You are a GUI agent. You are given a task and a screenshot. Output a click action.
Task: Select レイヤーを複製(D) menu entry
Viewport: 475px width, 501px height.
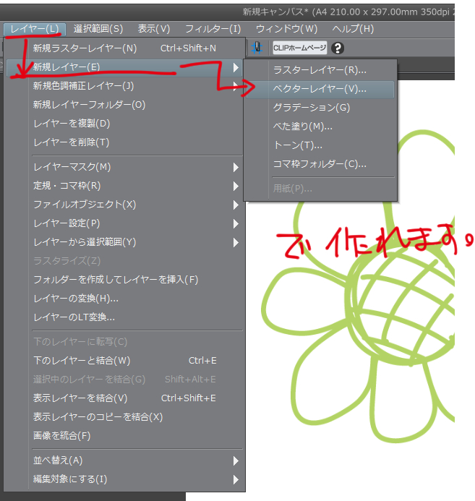[72, 124]
